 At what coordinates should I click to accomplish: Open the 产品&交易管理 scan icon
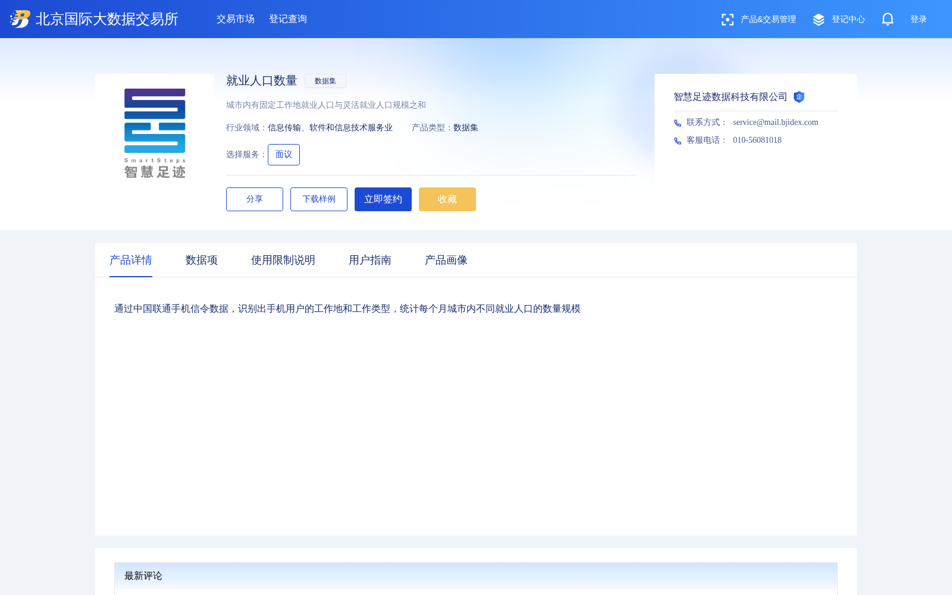click(727, 20)
